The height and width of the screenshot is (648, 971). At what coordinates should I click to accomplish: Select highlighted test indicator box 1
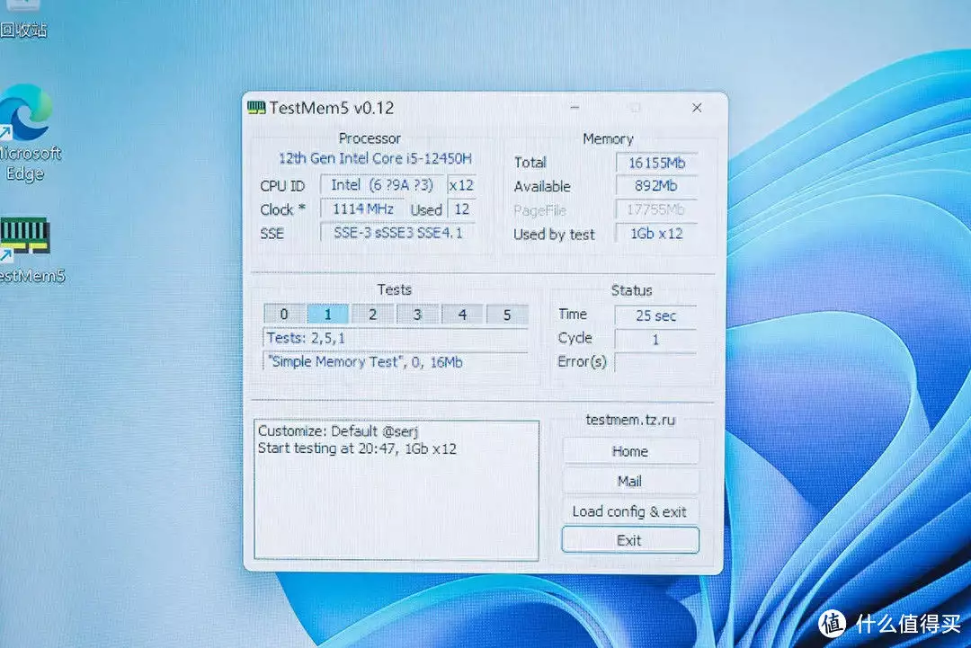pyautogui.click(x=327, y=315)
